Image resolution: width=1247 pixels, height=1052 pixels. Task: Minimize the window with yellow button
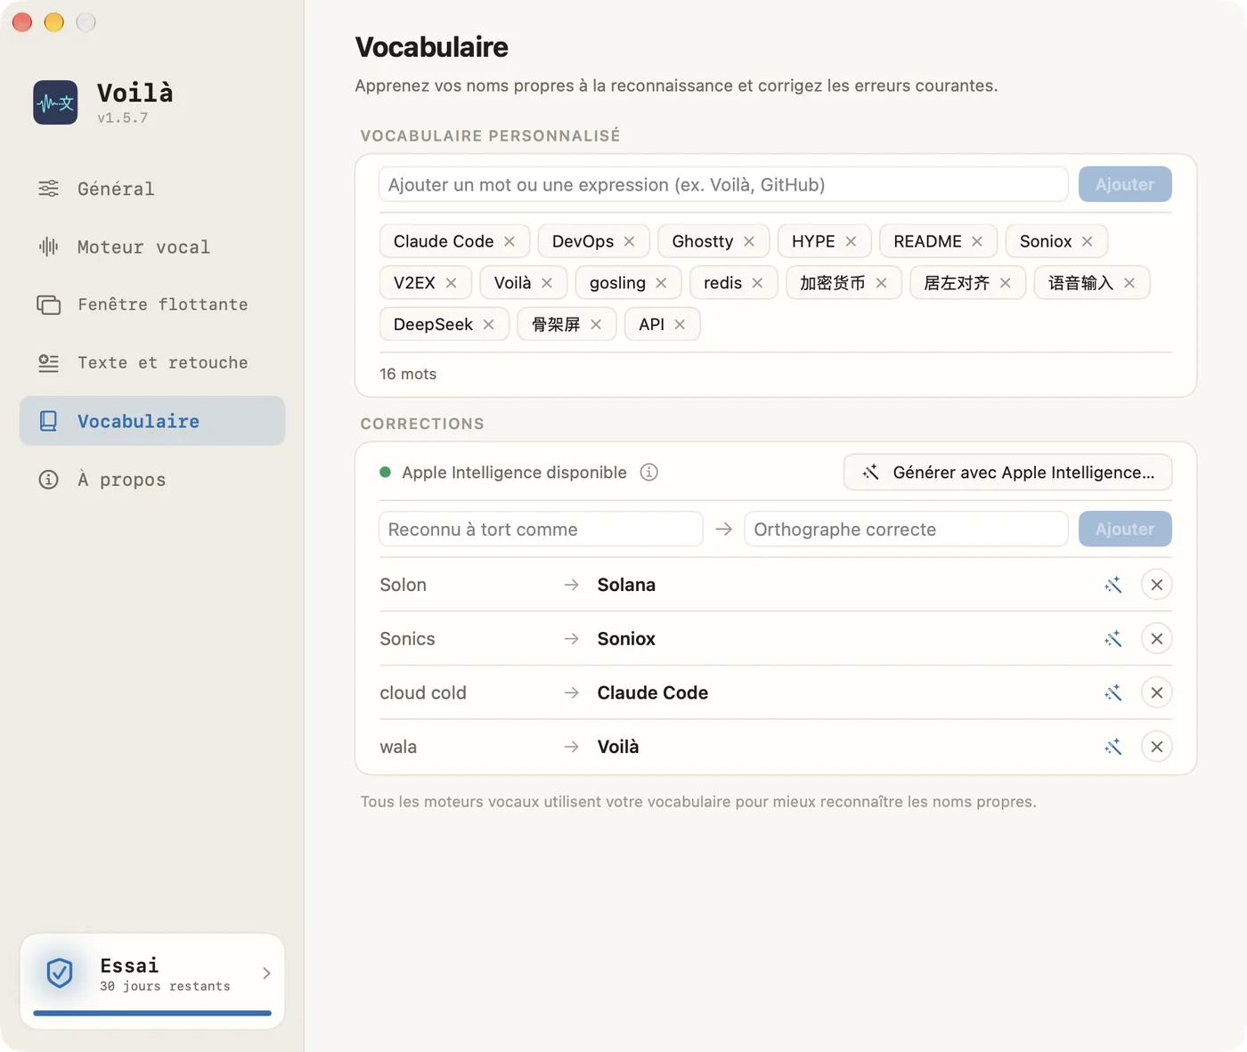pos(54,22)
